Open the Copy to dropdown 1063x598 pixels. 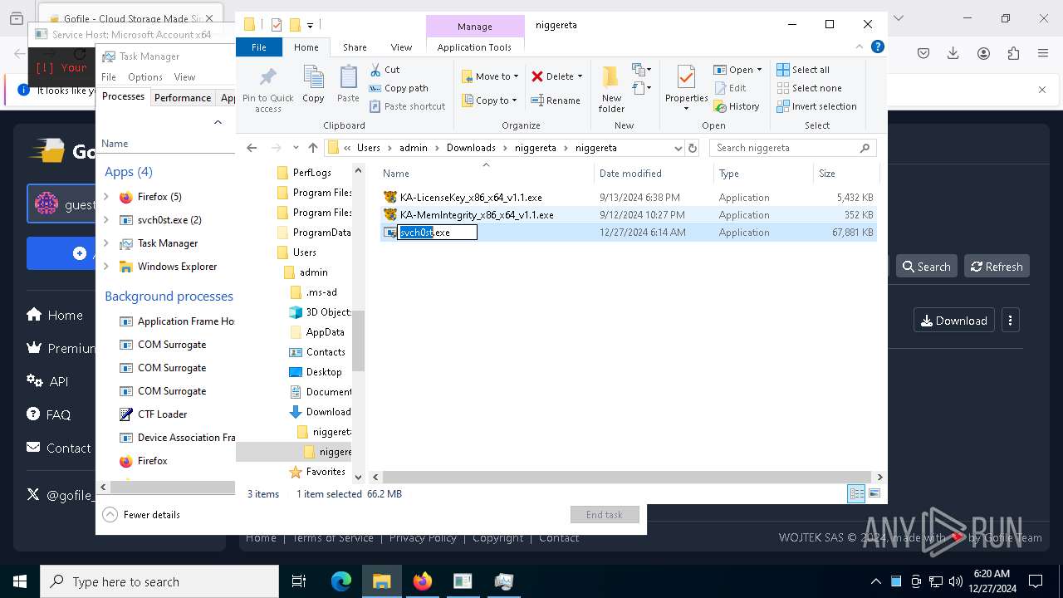tap(490, 100)
